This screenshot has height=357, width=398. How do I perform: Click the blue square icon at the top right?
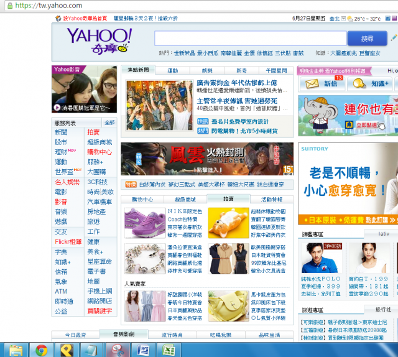387,18
